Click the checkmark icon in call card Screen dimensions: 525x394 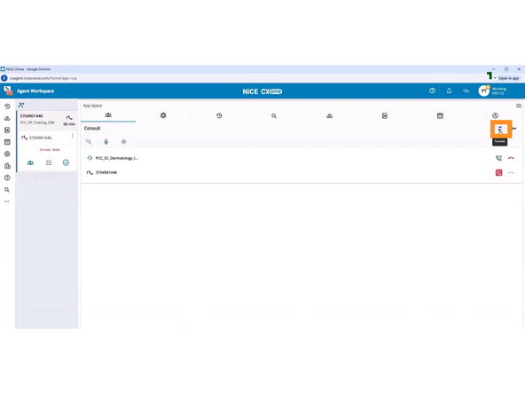point(66,162)
